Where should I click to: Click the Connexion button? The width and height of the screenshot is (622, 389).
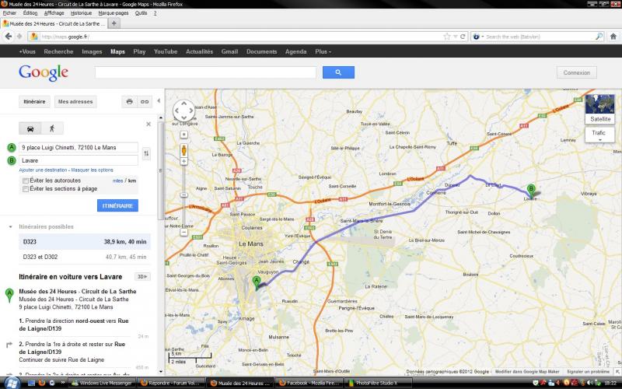pos(576,72)
